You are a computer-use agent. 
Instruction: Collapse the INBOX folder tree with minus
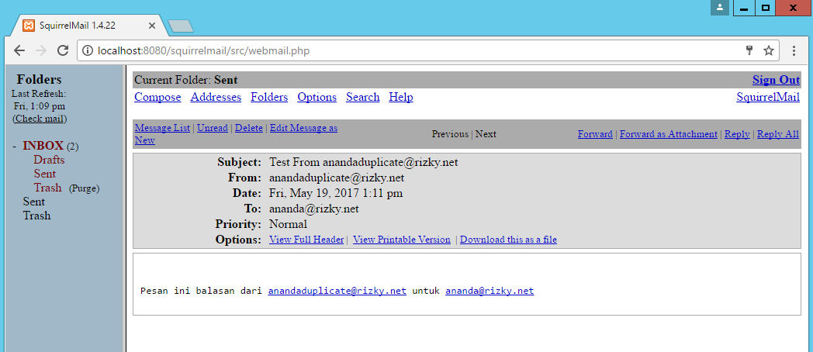[x=15, y=147]
